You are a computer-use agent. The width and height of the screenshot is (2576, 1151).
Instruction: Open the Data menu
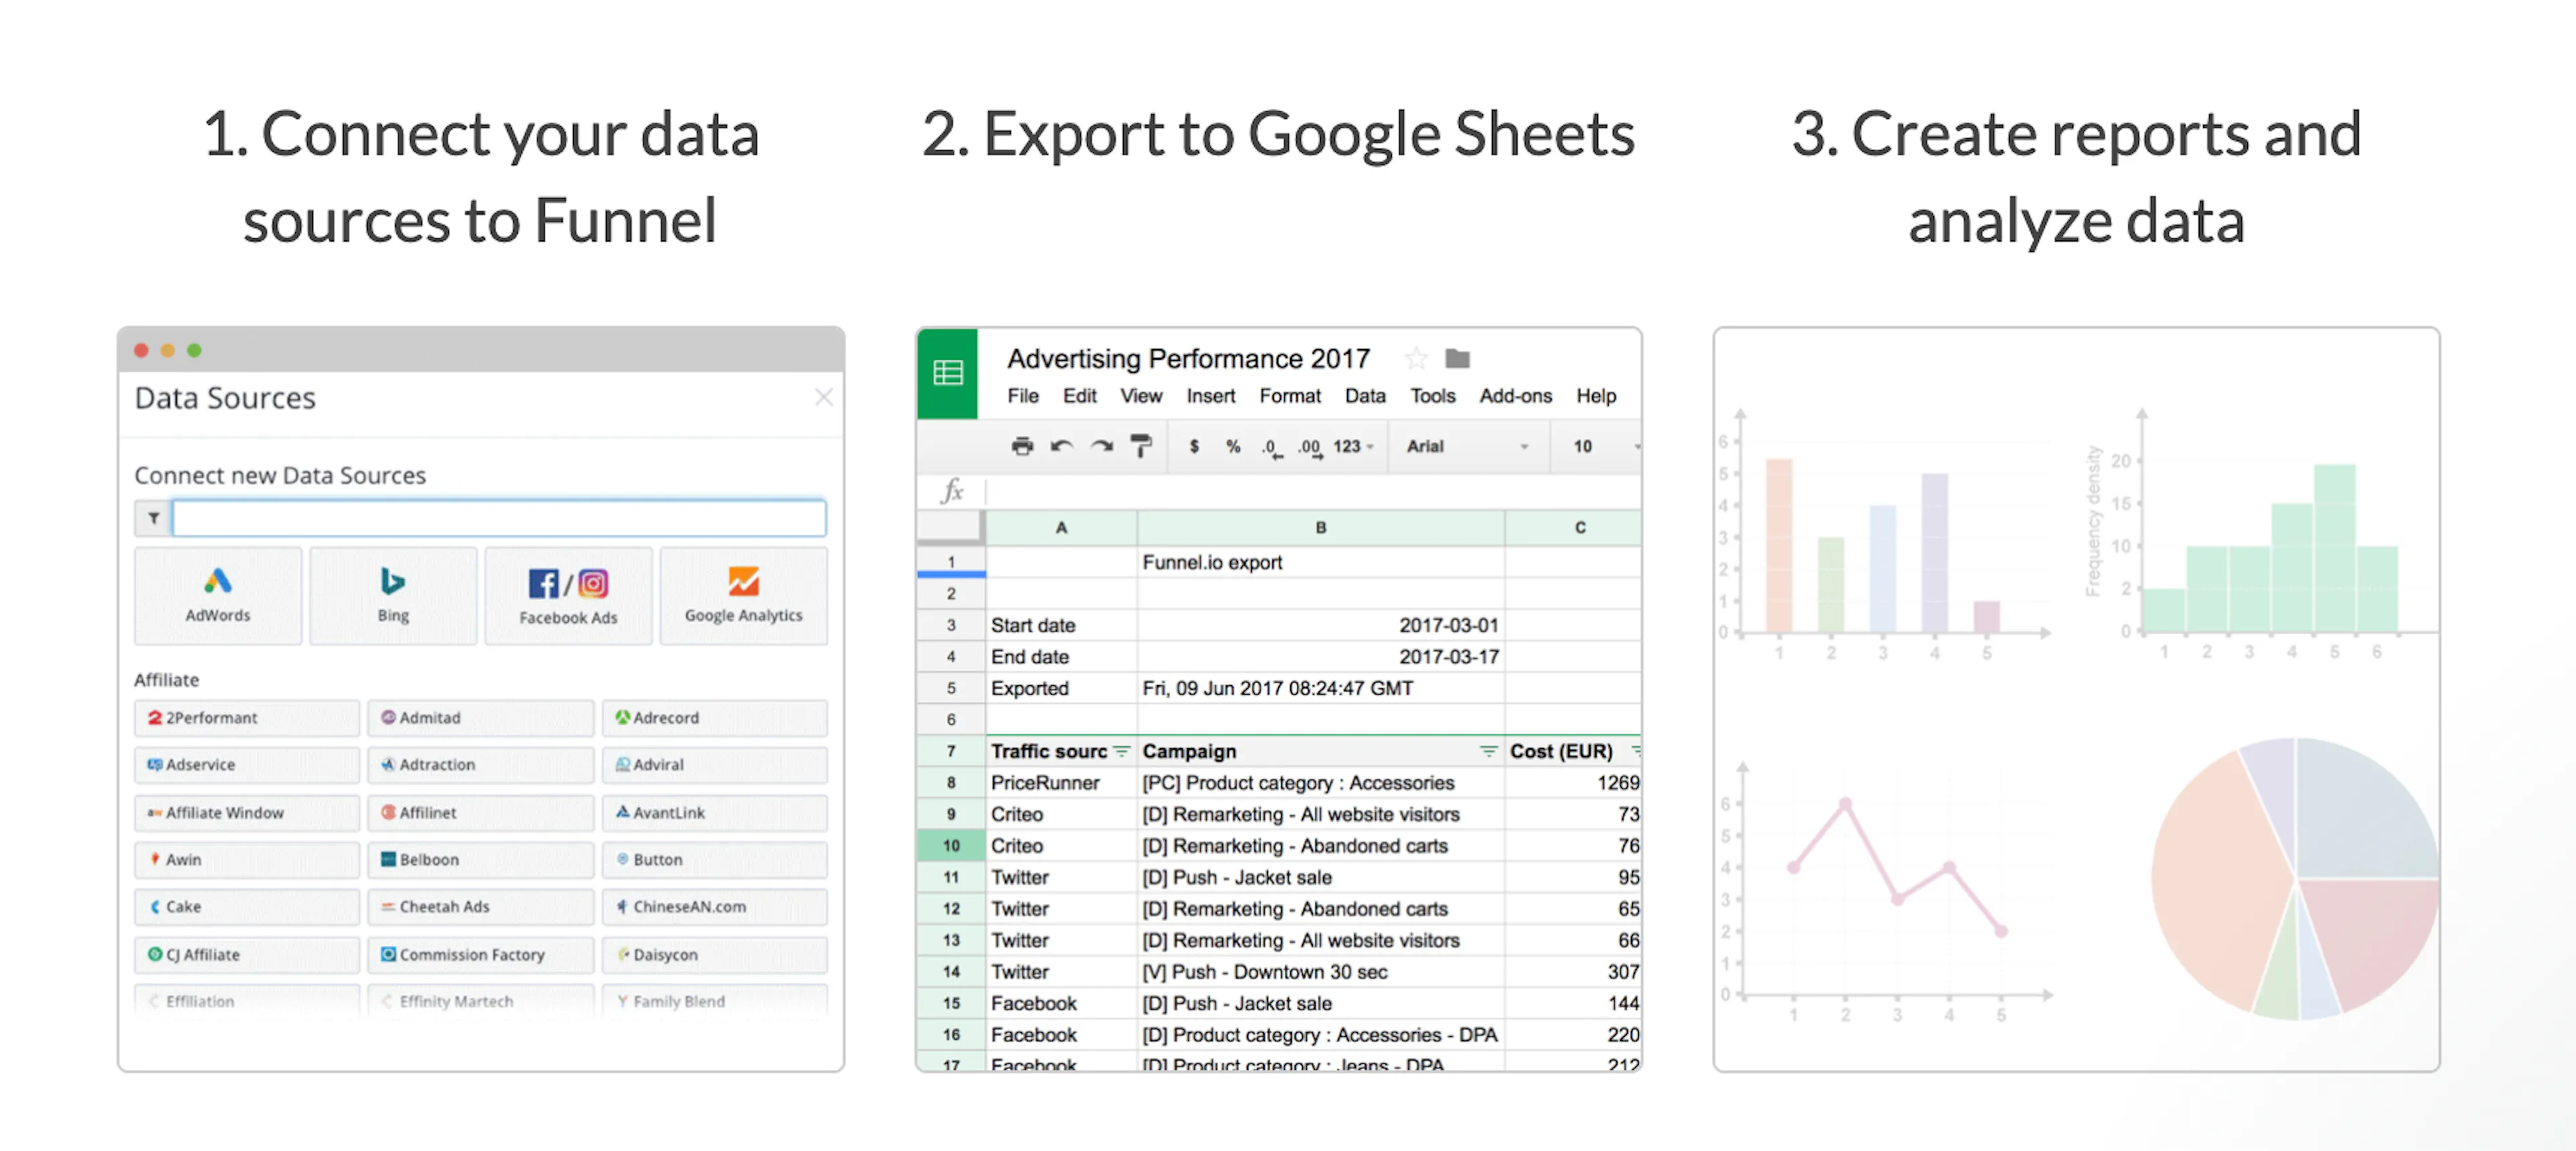tap(1364, 397)
